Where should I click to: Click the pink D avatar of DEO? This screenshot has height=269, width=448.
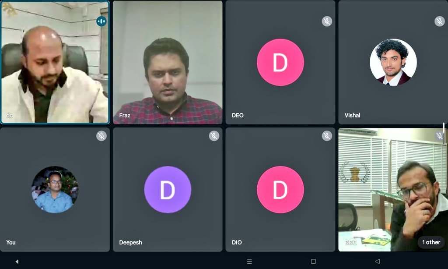280,62
